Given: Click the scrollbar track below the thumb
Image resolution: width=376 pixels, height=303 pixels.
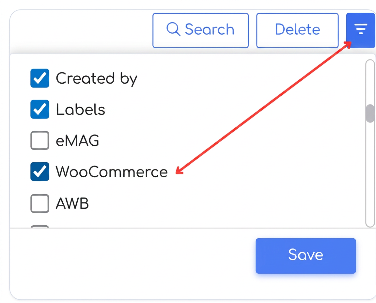Looking at the screenshot, I should 370,175.
